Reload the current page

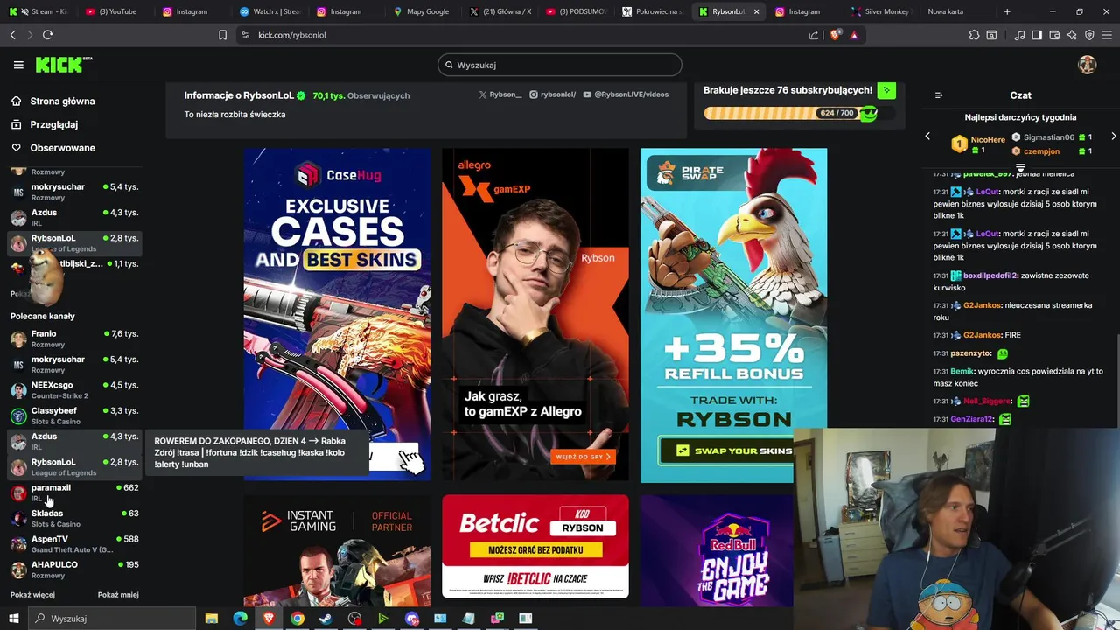click(x=47, y=35)
